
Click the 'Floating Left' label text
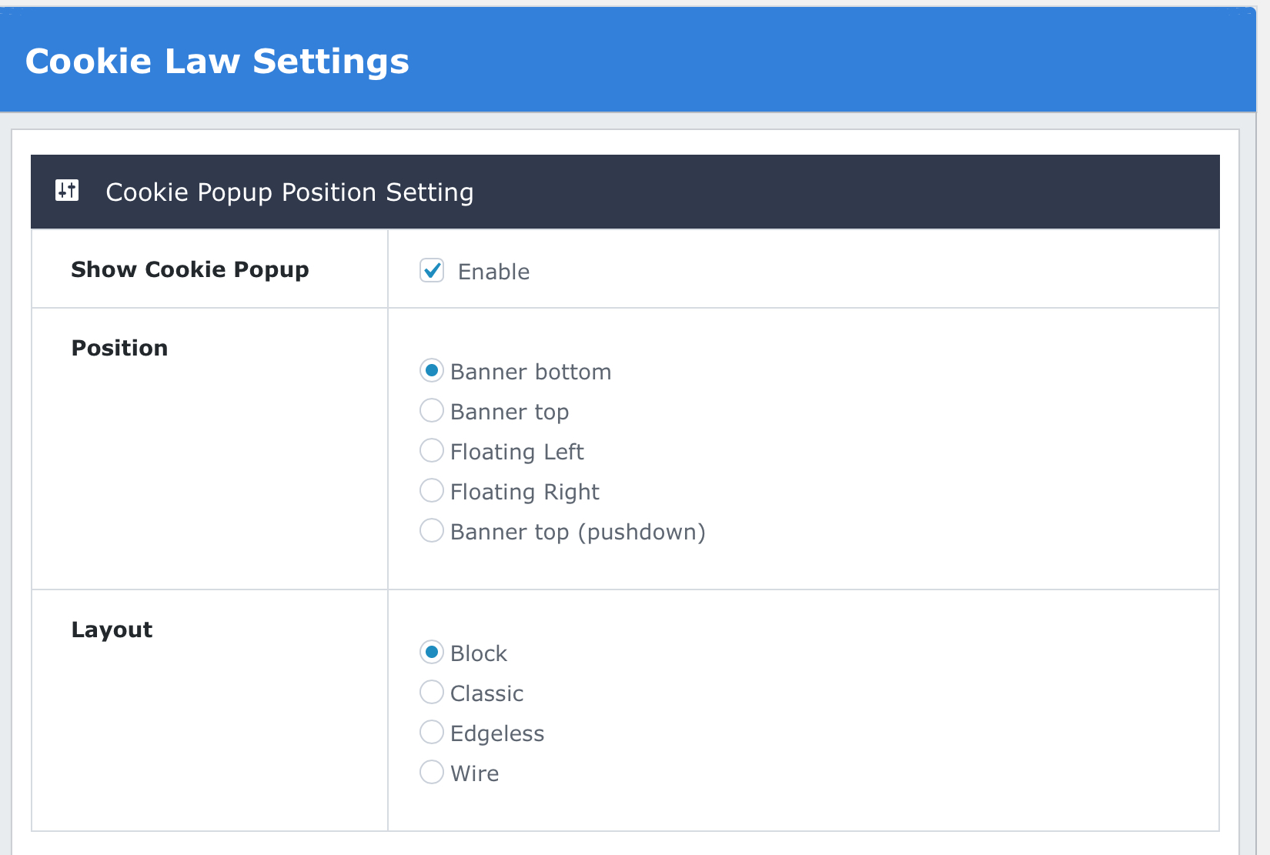[516, 452]
